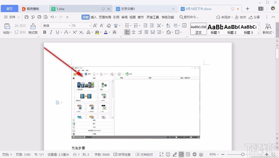Click the Print icon in quick access toolbar
This screenshot has width=279, height=158.
(39, 17)
